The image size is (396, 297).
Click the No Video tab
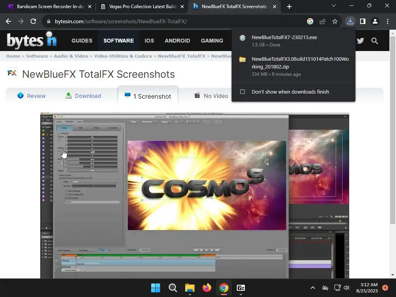211,96
